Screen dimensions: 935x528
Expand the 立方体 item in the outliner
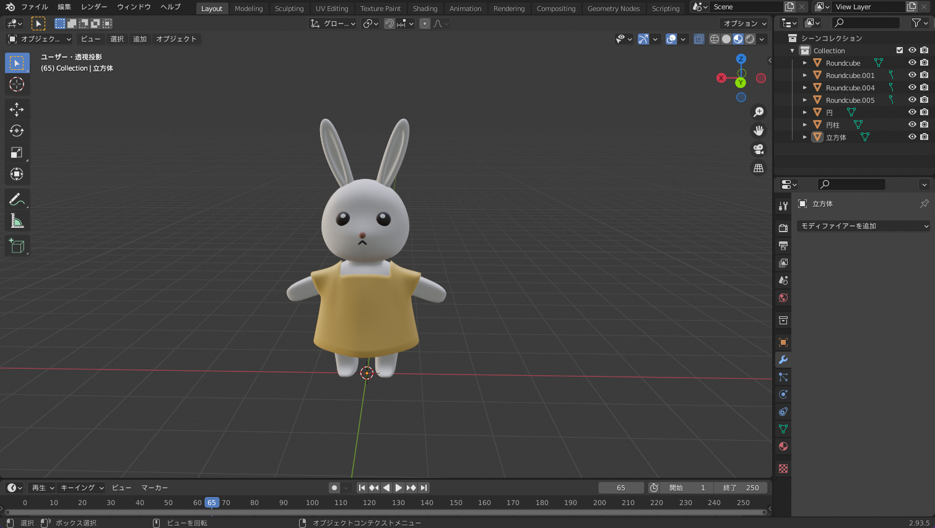pos(805,137)
